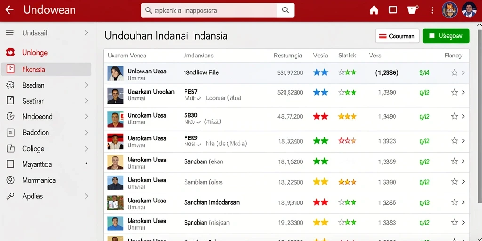The height and width of the screenshot is (241, 482).
Task: Expand the Bsedian sidebar chevron
Action: click(x=87, y=85)
